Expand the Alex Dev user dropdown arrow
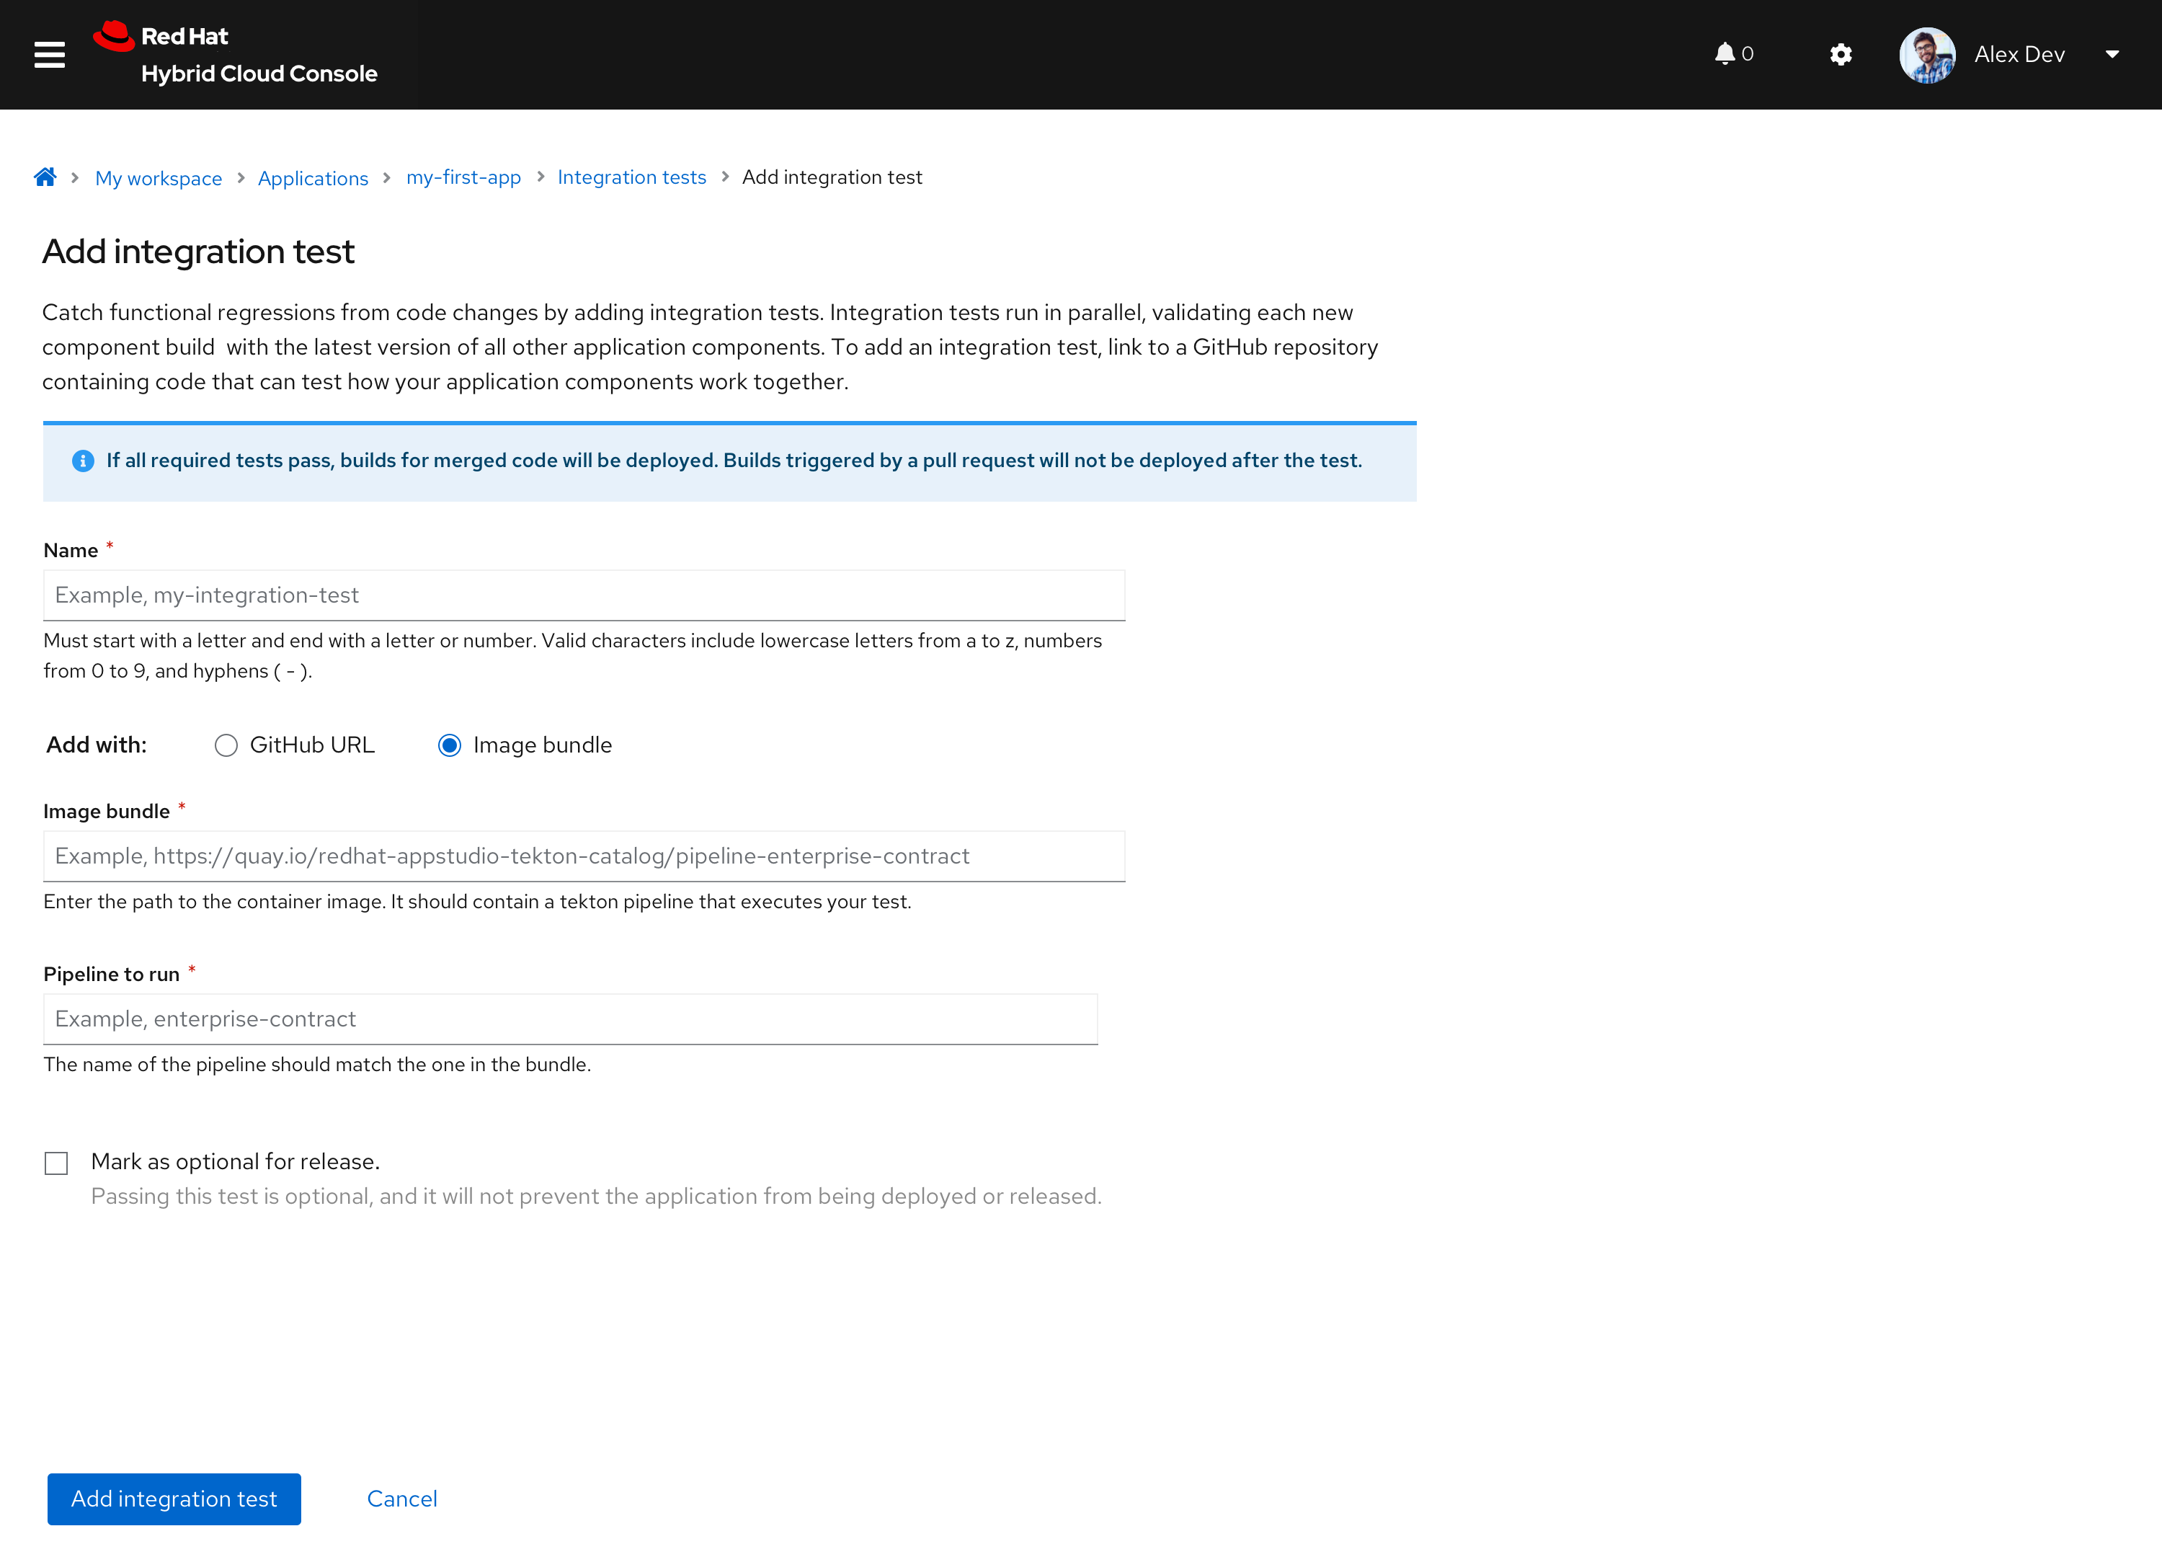 [x=2112, y=54]
